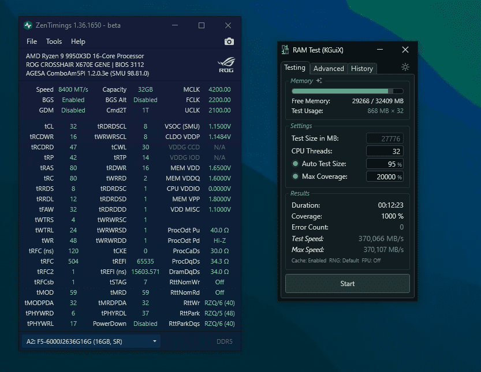Image resolution: width=481 pixels, height=372 pixels.
Task: Click the Auto Test Size percentage field
Action: coord(385,164)
